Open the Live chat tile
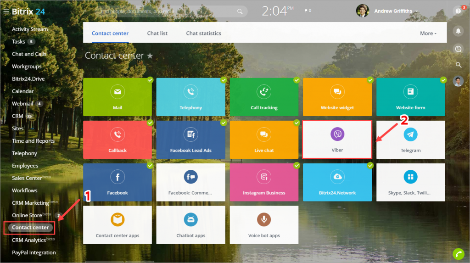Viewport: 470px width, 263px height. point(264,140)
